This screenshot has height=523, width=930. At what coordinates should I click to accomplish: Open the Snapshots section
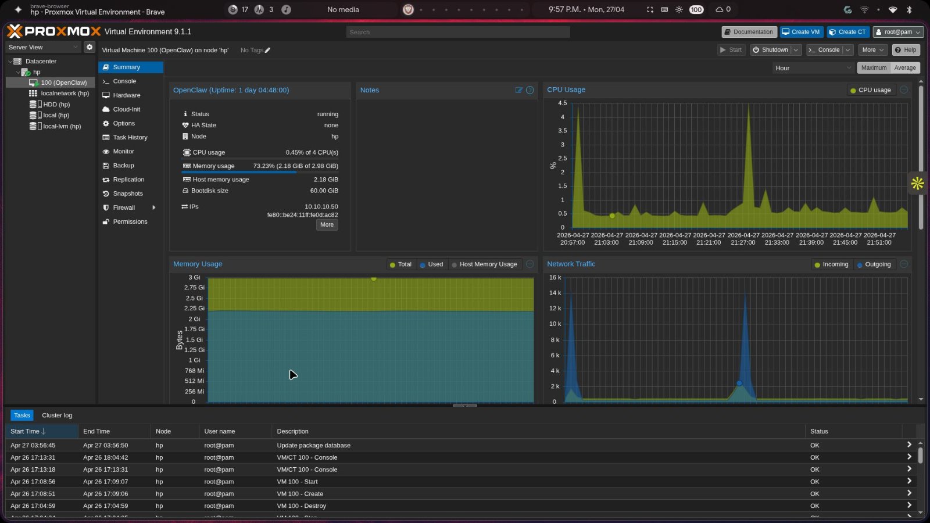131,194
